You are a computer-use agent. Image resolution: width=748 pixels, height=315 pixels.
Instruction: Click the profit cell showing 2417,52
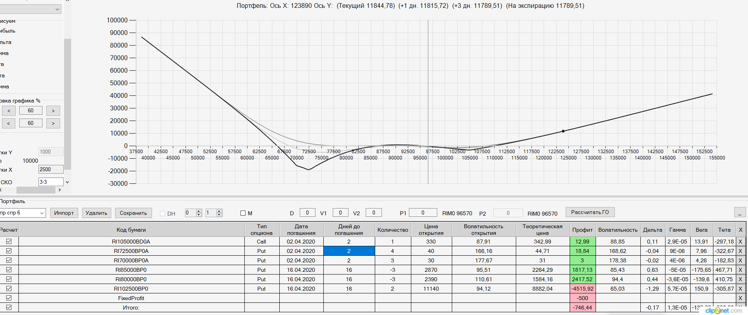coord(583,279)
